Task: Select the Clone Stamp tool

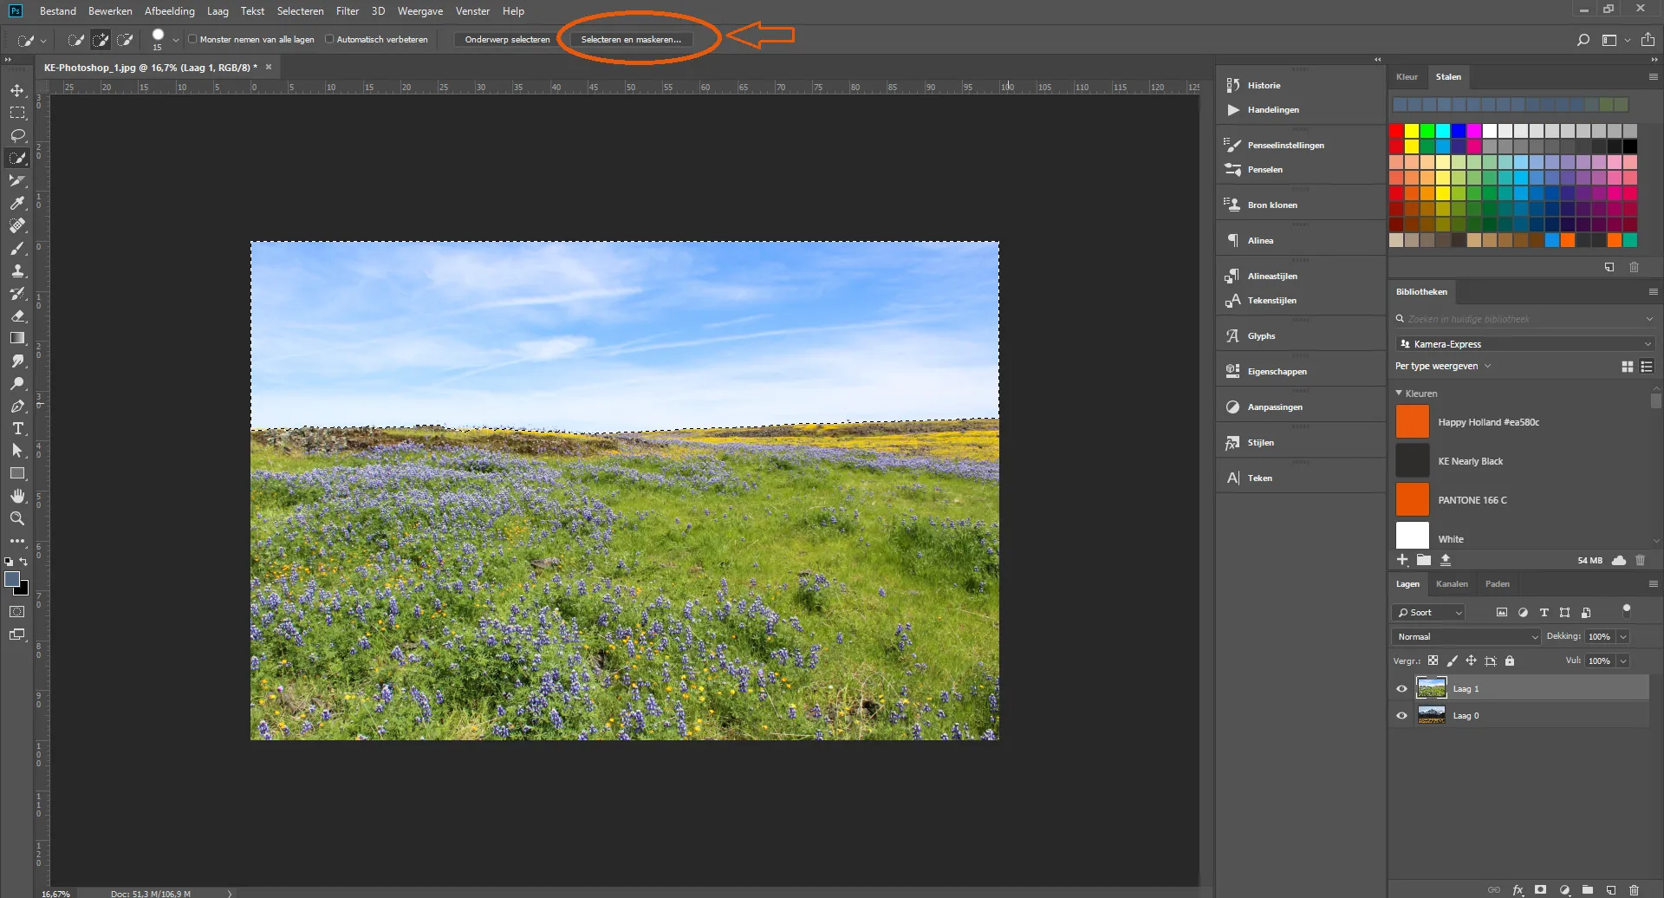Action: click(x=17, y=270)
